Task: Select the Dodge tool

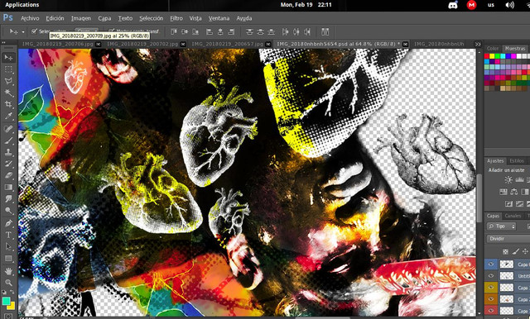Action: (8, 211)
